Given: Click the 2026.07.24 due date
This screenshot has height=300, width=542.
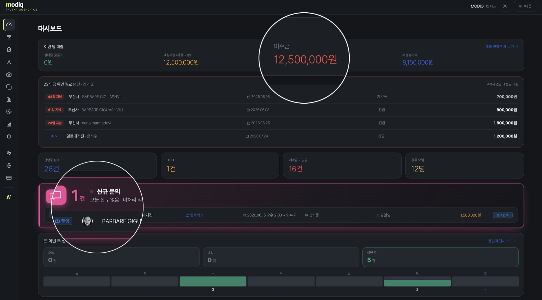Looking at the screenshot, I should (257, 136).
